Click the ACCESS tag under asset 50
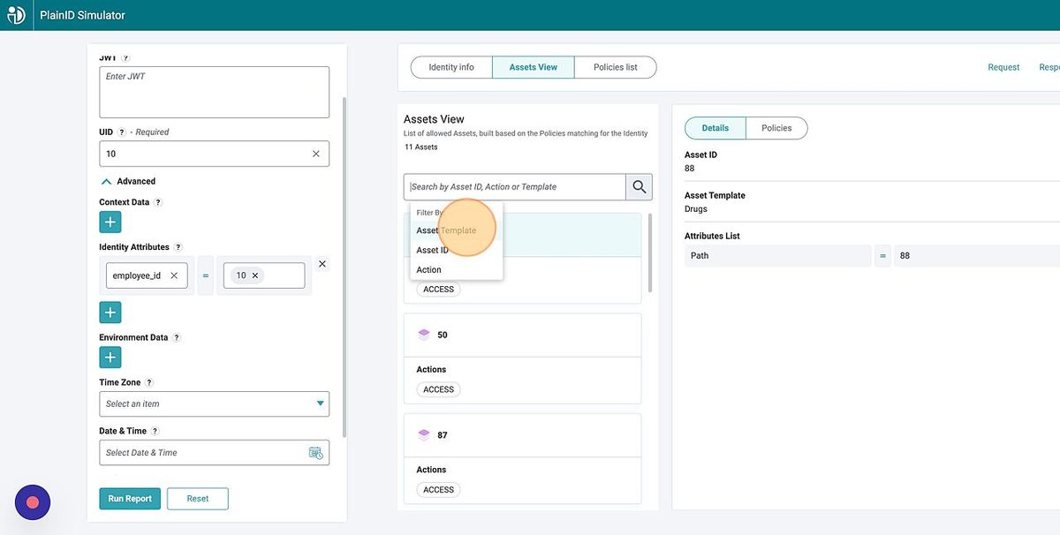 pyautogui.click(x=438, y=389)
